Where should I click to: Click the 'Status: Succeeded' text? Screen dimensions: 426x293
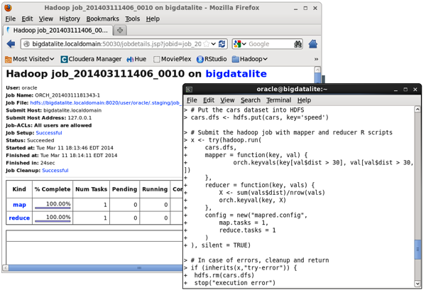30,140
